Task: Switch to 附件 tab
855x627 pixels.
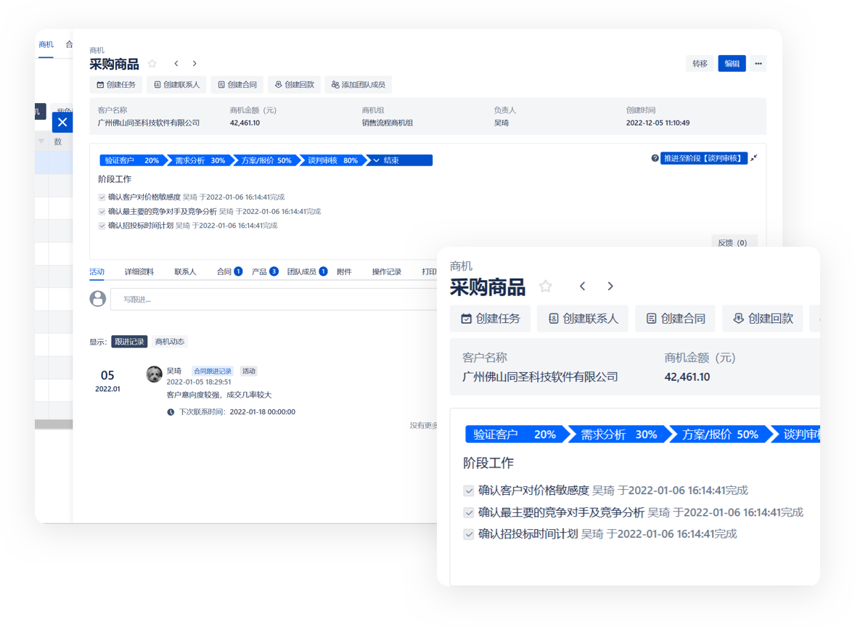Action: (344, 271)
